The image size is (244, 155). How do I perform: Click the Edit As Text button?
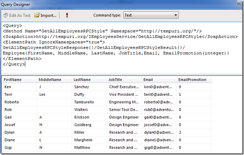tap(17, 15)
